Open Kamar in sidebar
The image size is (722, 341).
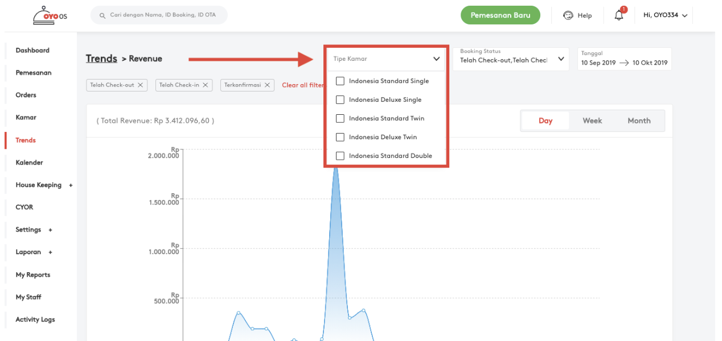[x=26, y=117]
